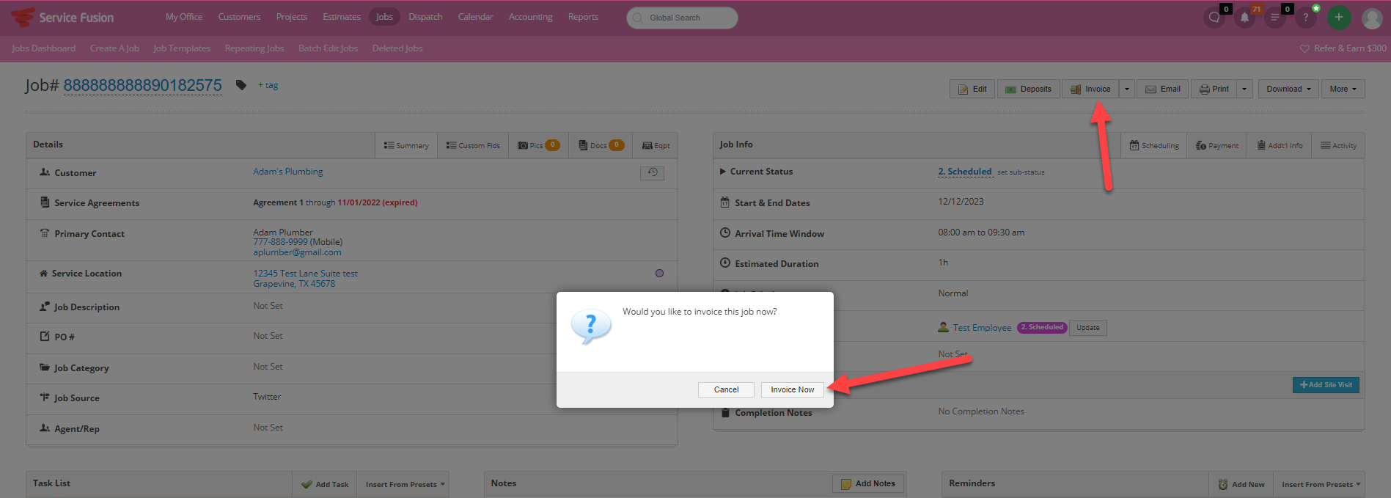The width and height of the screenshot is (1391, 498).
Task: Open the Customers menu
Action: coord(239,17)
